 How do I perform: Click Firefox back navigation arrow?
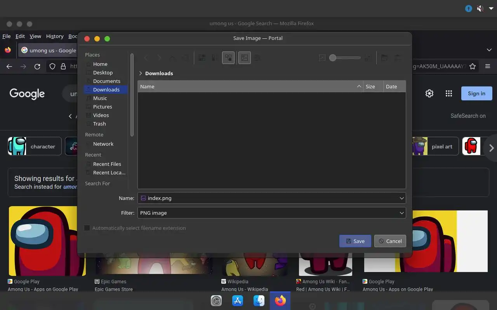pyautogui.click(x=9, y=67)
